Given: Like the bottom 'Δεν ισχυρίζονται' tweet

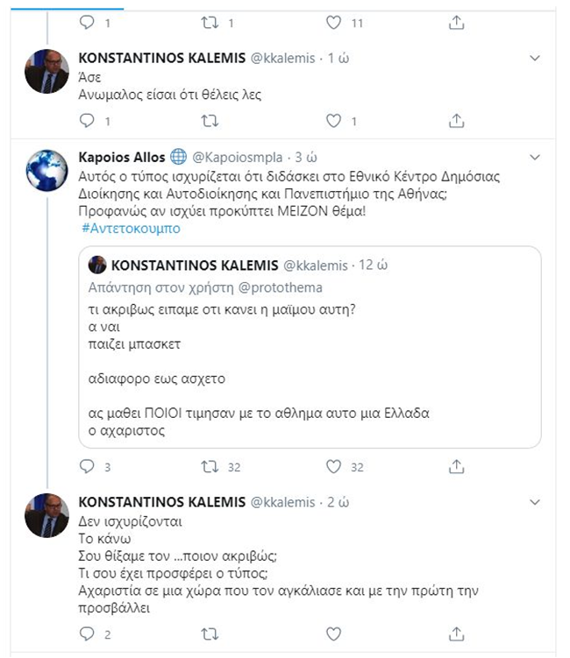Looking at the screenshot, I should point(333,633).
